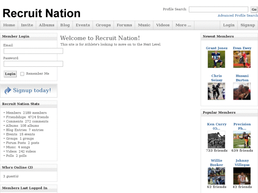Tick the Remember Me checkbox
Screen dimensions: 258x193
pyautogui.click(x=22, y=74)
